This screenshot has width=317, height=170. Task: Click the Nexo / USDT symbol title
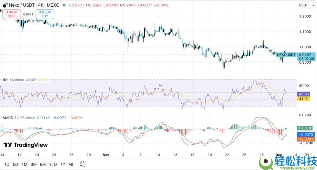pos(23,5)
